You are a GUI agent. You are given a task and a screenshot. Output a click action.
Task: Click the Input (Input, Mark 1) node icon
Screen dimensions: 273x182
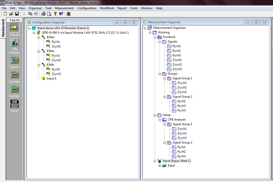pyautogui.click(x=160, y=161)
